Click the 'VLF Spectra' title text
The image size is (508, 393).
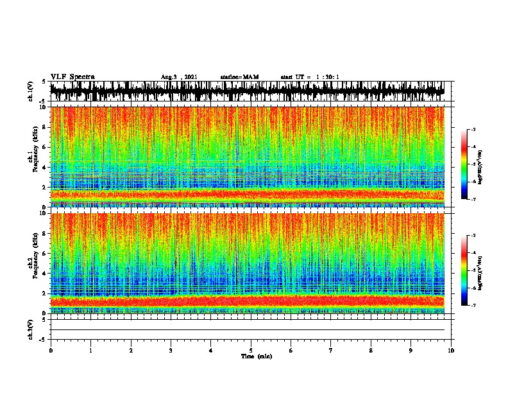(72, 77)
